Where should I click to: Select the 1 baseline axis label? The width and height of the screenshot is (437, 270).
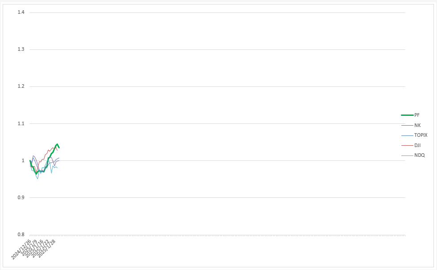[x=23, y=160]
